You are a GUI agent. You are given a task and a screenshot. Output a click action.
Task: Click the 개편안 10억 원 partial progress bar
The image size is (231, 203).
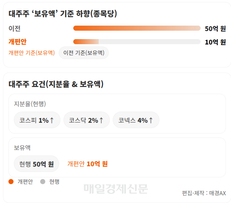(x=137, y=41)
